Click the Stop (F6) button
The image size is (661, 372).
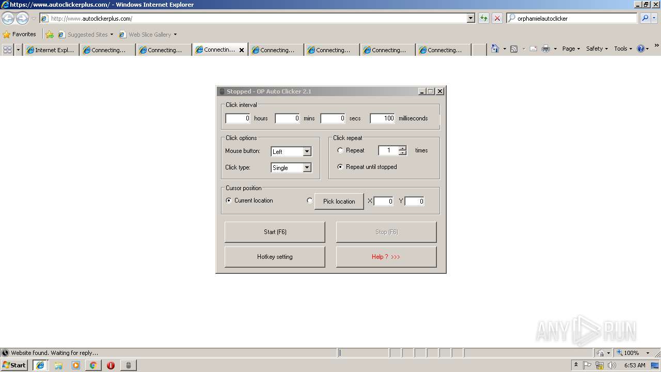(386, 232)
